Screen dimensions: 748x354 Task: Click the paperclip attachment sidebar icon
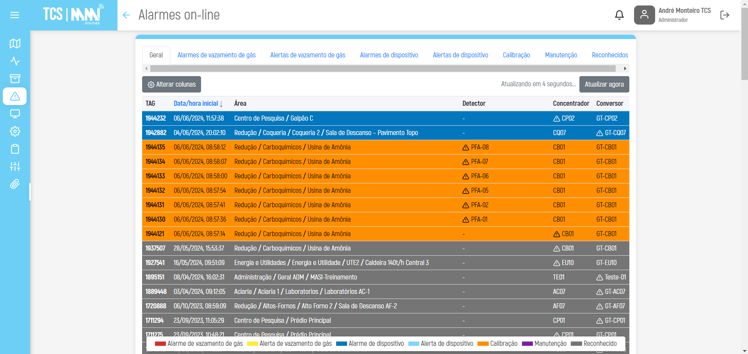(15, 184)
